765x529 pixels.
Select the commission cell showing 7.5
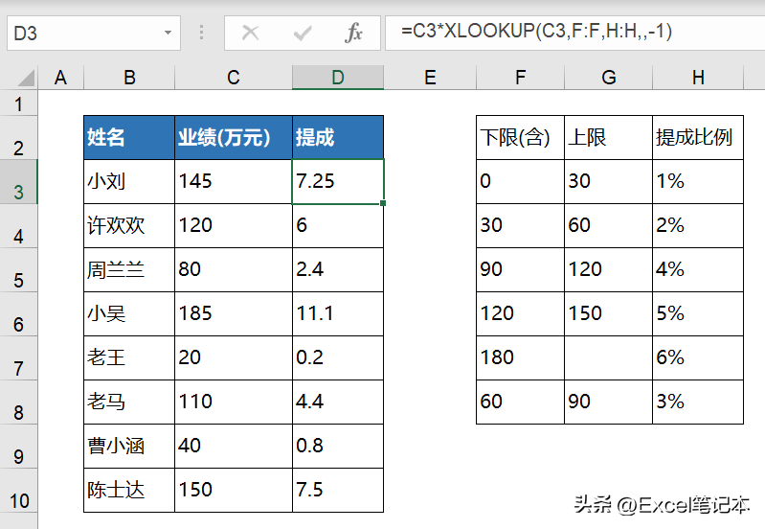338,491
